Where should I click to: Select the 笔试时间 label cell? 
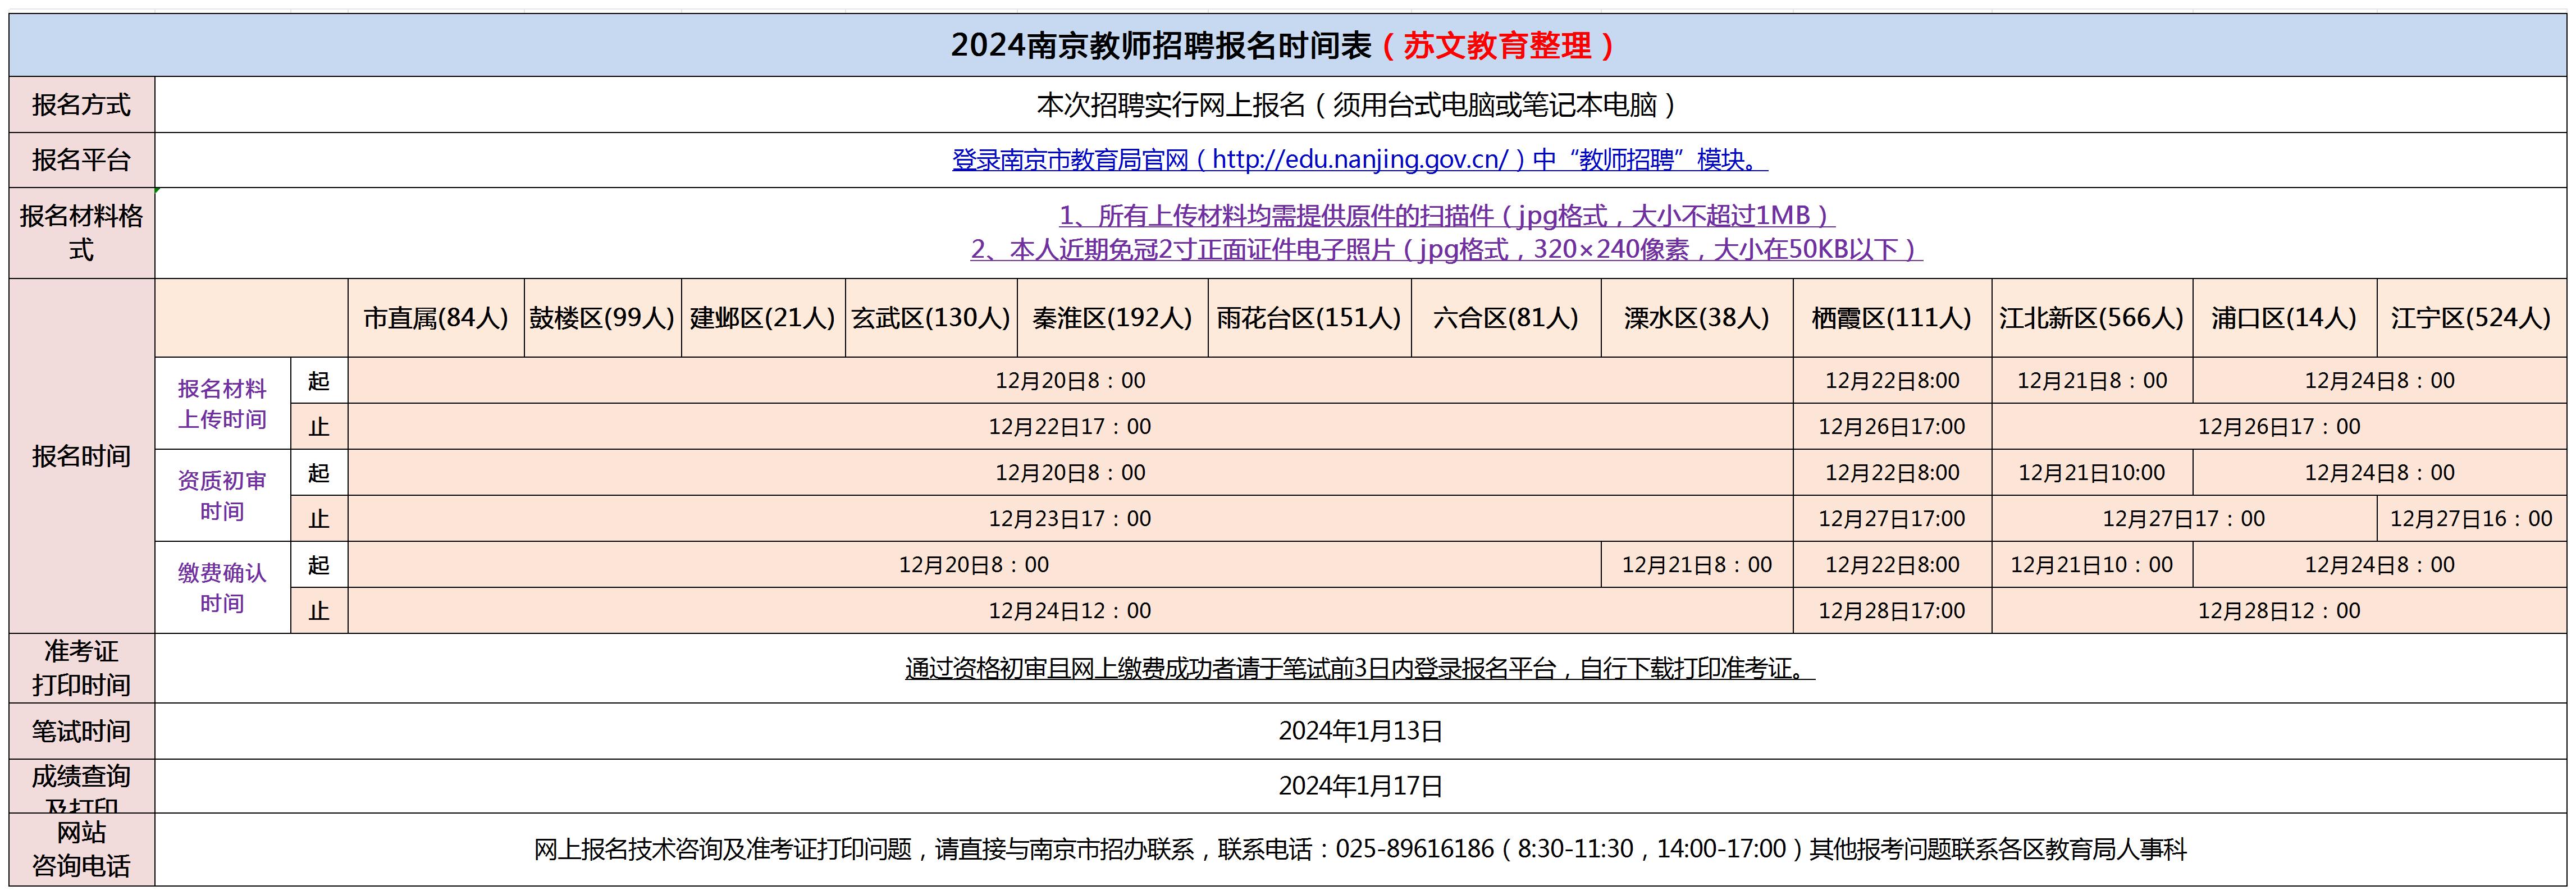pyautogui.click(x=82, y=731)
